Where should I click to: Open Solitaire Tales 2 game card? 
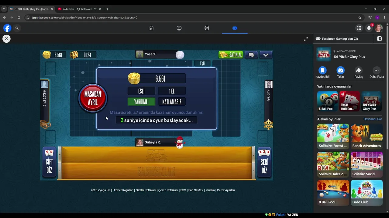click(333, 164)
